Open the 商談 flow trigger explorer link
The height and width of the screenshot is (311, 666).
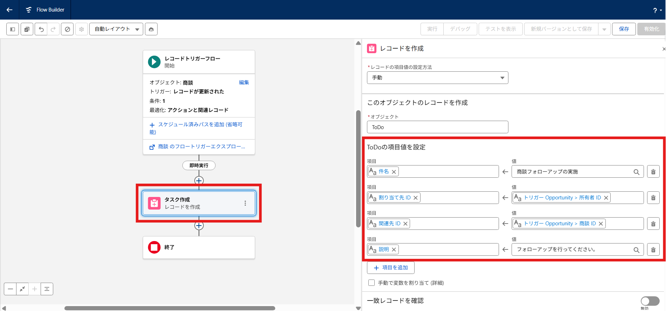click(197, 147)
